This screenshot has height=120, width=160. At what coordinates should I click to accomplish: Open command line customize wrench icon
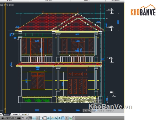click(89, 111)
